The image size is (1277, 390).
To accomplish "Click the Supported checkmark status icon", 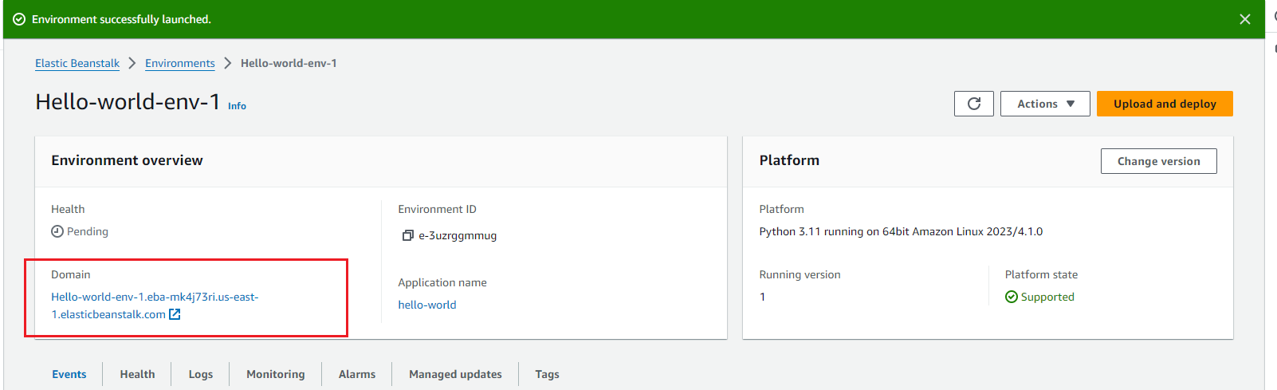I will click(x=1011, y=297).
